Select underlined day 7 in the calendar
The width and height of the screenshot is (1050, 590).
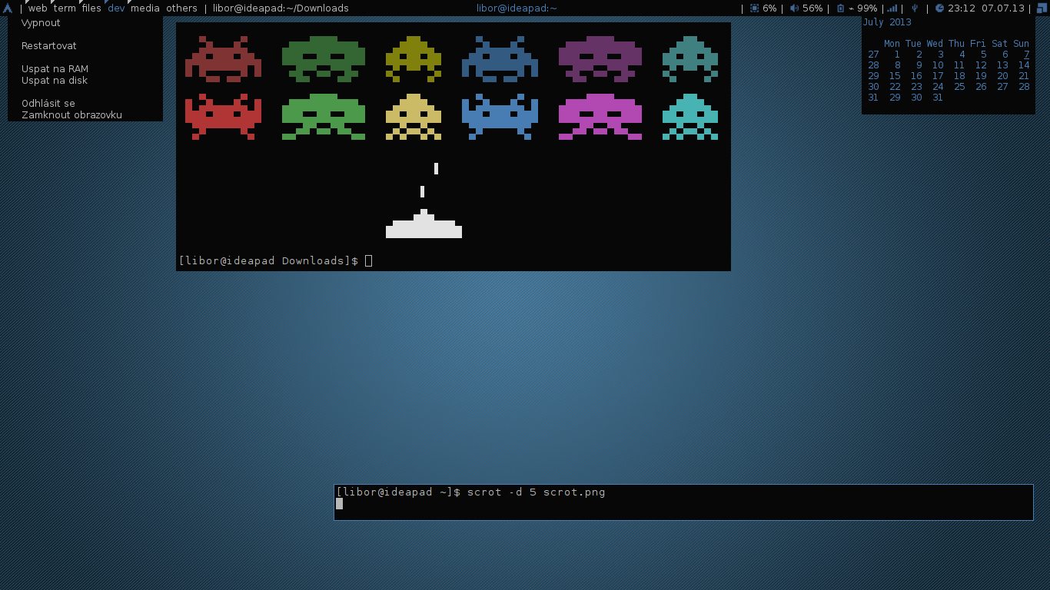pos(1026,55)
